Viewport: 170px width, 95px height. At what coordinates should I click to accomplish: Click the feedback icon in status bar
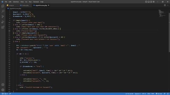coord(165,94)
